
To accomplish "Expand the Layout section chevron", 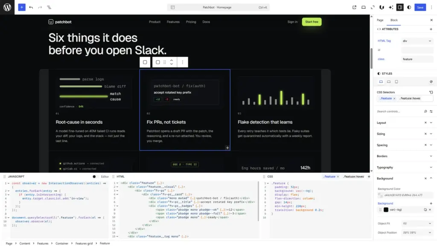I will 431,123.
